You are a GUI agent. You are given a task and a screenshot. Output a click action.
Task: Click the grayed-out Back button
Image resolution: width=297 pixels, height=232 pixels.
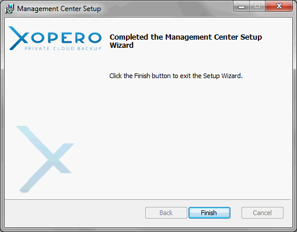[x=166, y=213]
